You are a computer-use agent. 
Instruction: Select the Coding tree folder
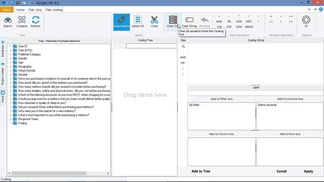[22, 123]
